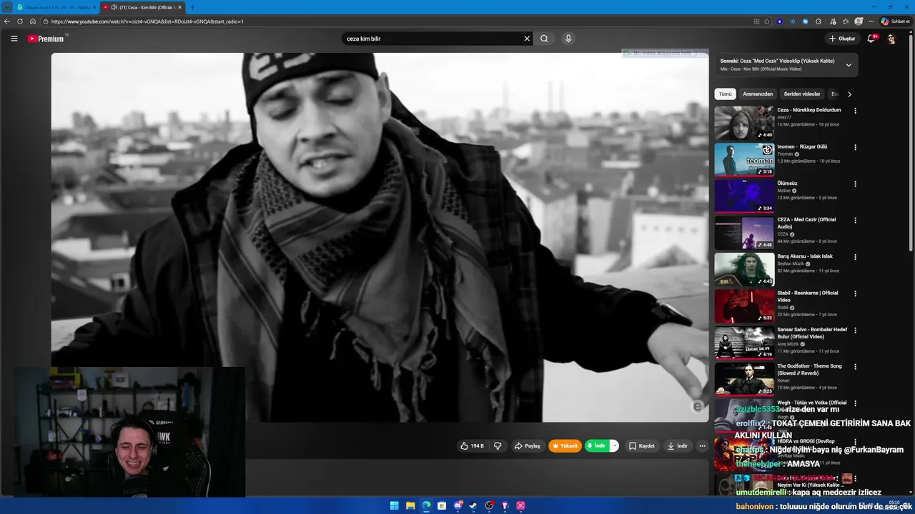915x514 pixels.
Task: Download the video with gray İndir button
Action: point(677,445)
